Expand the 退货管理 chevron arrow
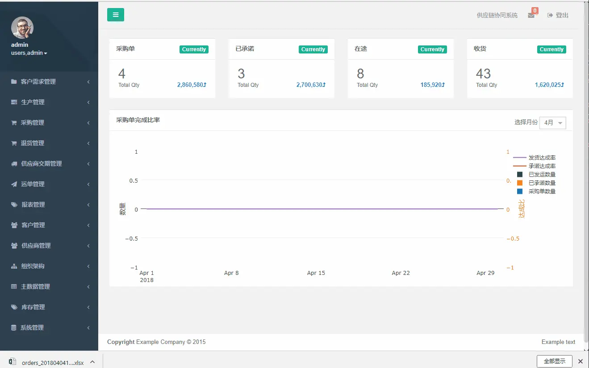The width and height of the screenshot is (589, 368). [x=88, y=143]
